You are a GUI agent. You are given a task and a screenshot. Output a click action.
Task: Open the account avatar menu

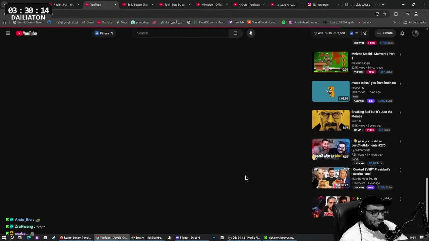pyautogui.click(x=415, y=33)
